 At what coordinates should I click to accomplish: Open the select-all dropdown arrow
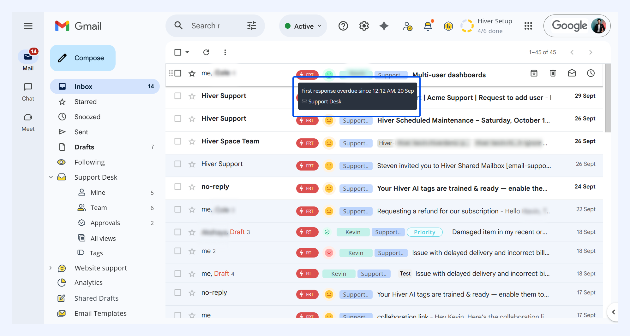point(187,52)
